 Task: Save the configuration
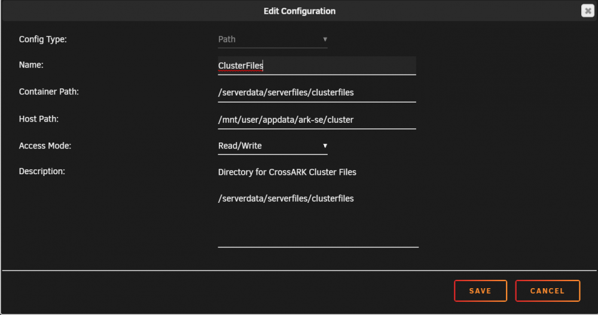point(481,291)
